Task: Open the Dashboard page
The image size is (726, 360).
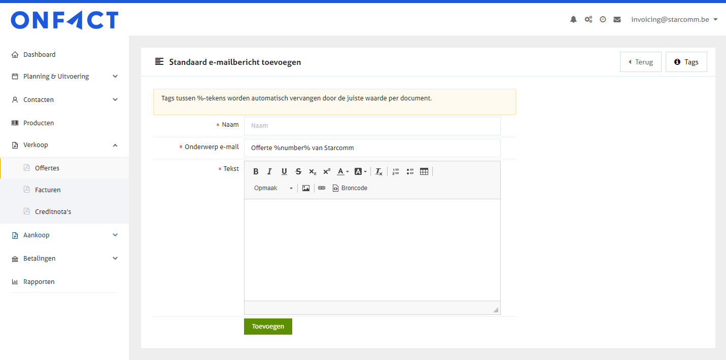Action: [x=39, y=55]
